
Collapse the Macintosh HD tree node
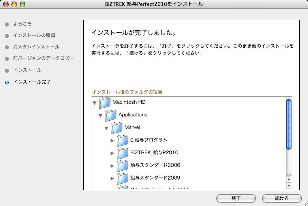(94, 103)
